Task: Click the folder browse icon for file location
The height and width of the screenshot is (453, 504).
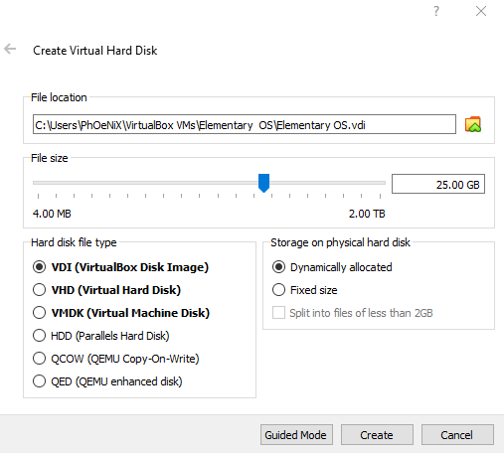Action: pyautogui.click(x=473, y=124)
